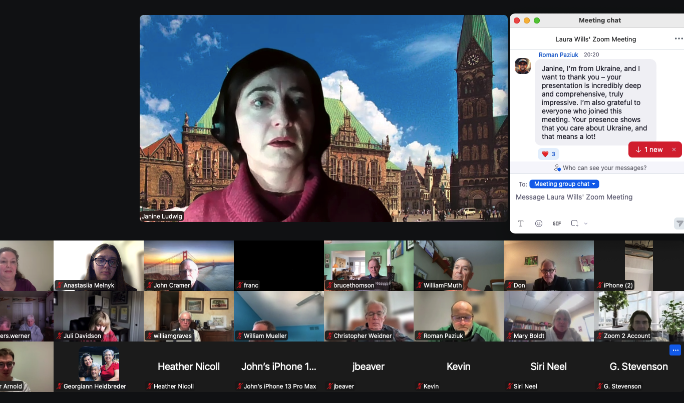Minimize the Meeting chat window with the yellow button
Image resolution: width=684 pixels, height=403 pixels.
(x=527, y=20)
